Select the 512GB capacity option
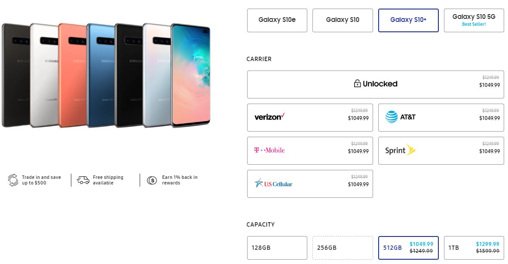 click(408, 248)
